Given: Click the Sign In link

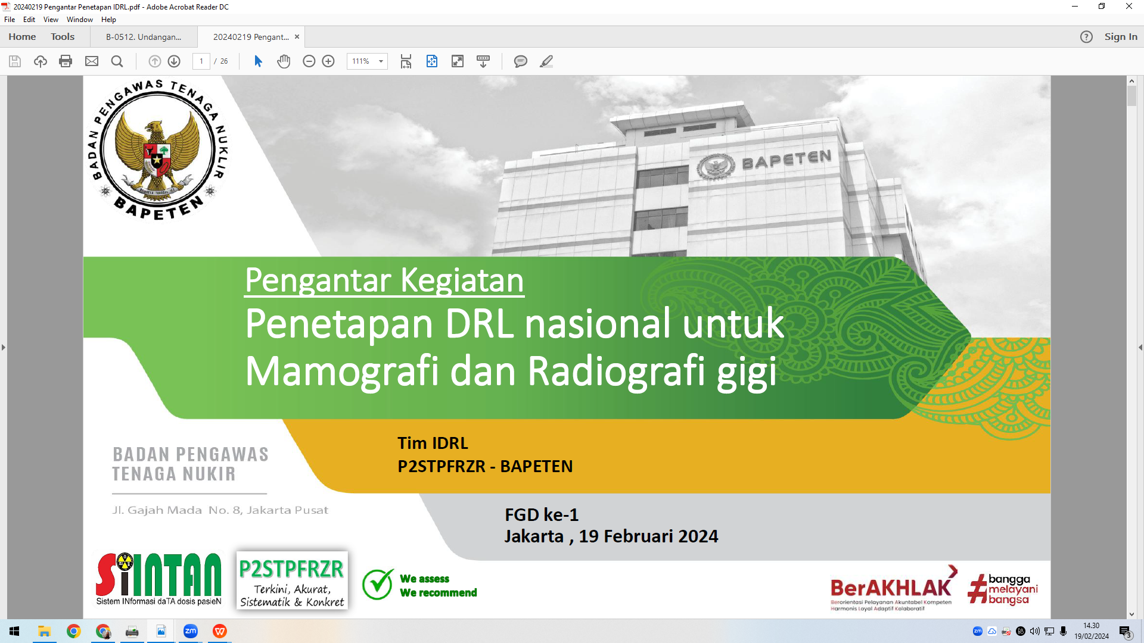Looking at the screenshot, I should pyautogui.click(x=1121, y=37).
